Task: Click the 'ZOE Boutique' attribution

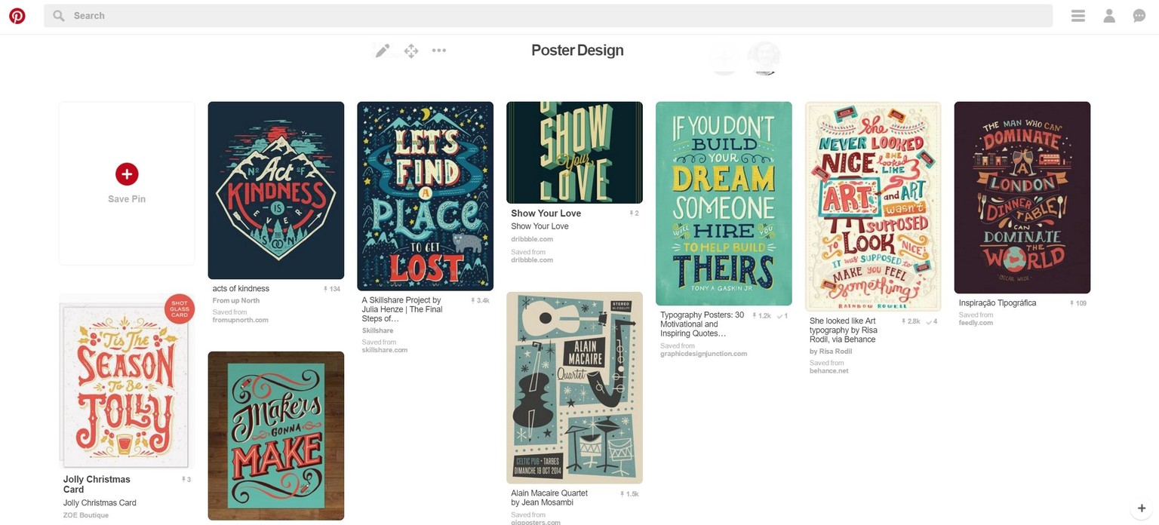Action: (x=86, y=515)
